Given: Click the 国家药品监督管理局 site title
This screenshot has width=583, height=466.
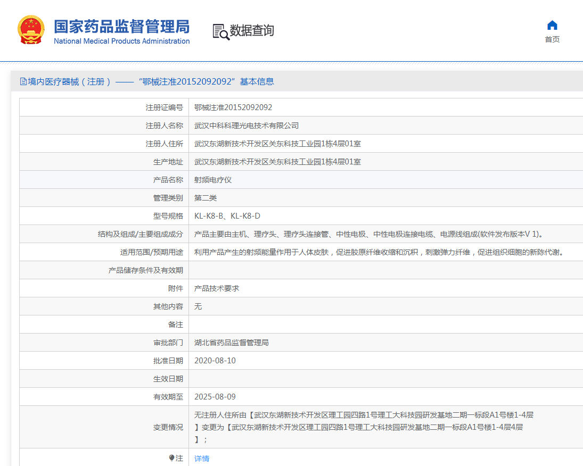Looking at the screenshot, I should pos(121,27).
